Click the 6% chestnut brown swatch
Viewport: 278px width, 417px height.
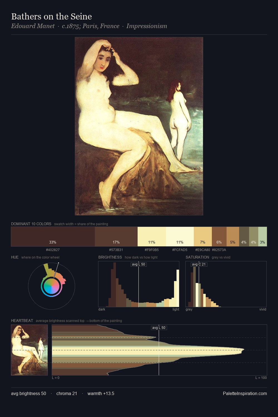pos(219,237)
